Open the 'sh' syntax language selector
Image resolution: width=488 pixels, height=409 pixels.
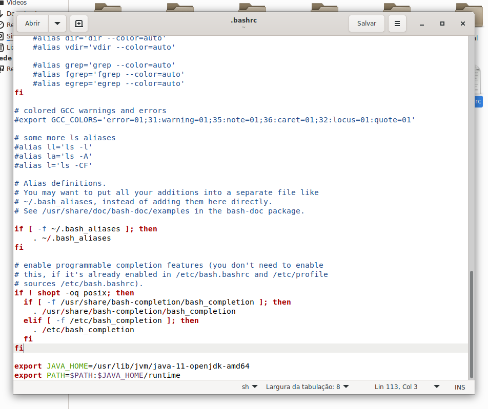tap(250, 387)
